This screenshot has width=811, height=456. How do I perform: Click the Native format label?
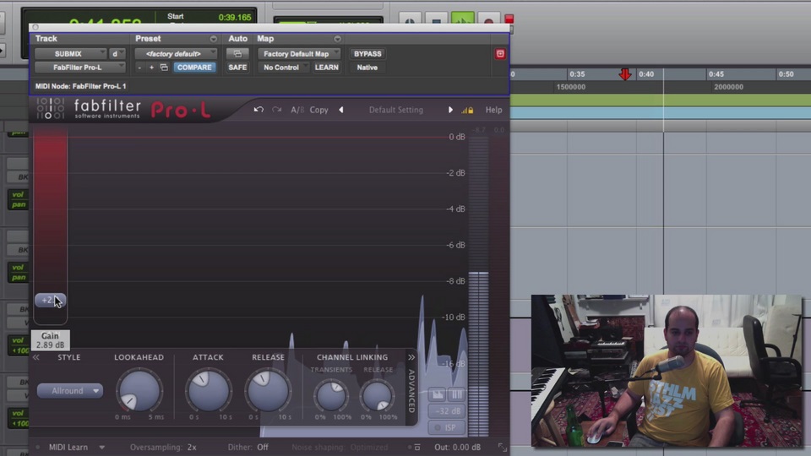[x=367, y=68]
